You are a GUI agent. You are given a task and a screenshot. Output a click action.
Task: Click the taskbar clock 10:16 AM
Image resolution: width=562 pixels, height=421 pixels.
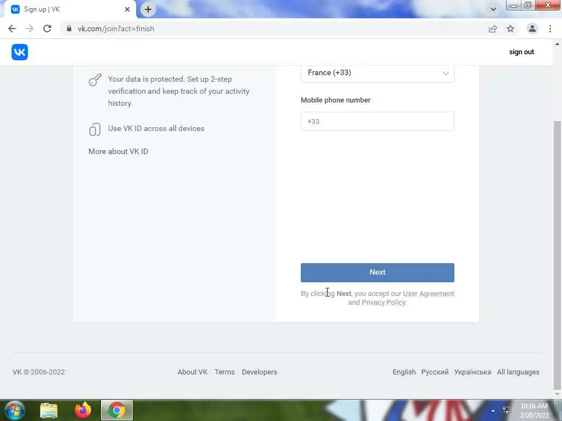534,411
